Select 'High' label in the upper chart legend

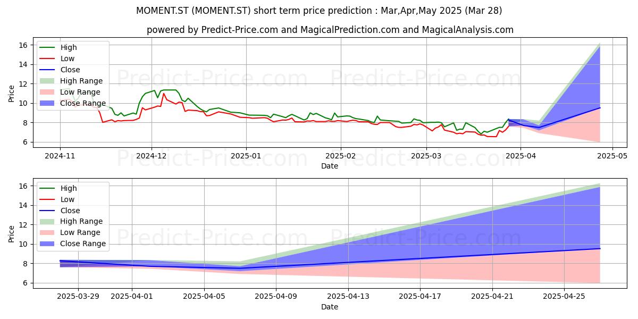tap(69, 47)
